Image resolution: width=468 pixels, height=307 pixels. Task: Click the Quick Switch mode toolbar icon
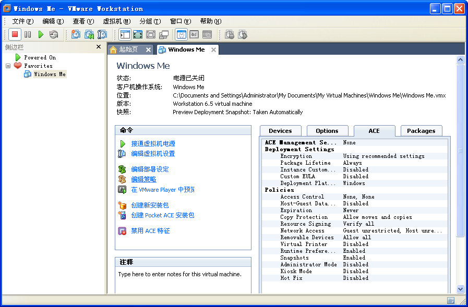(151, 34)
